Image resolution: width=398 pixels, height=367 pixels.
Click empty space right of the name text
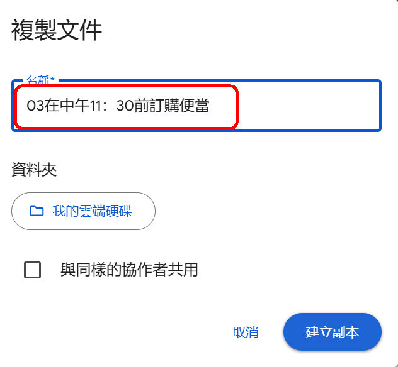point(302,106)
